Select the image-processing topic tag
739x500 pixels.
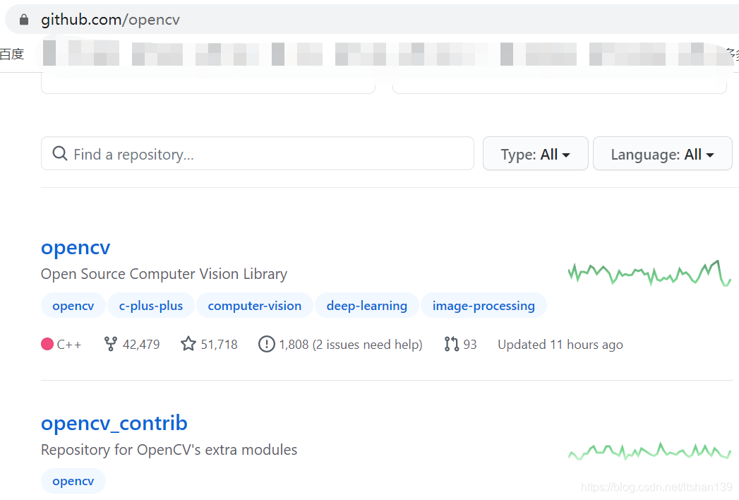[x=483, y=305]
